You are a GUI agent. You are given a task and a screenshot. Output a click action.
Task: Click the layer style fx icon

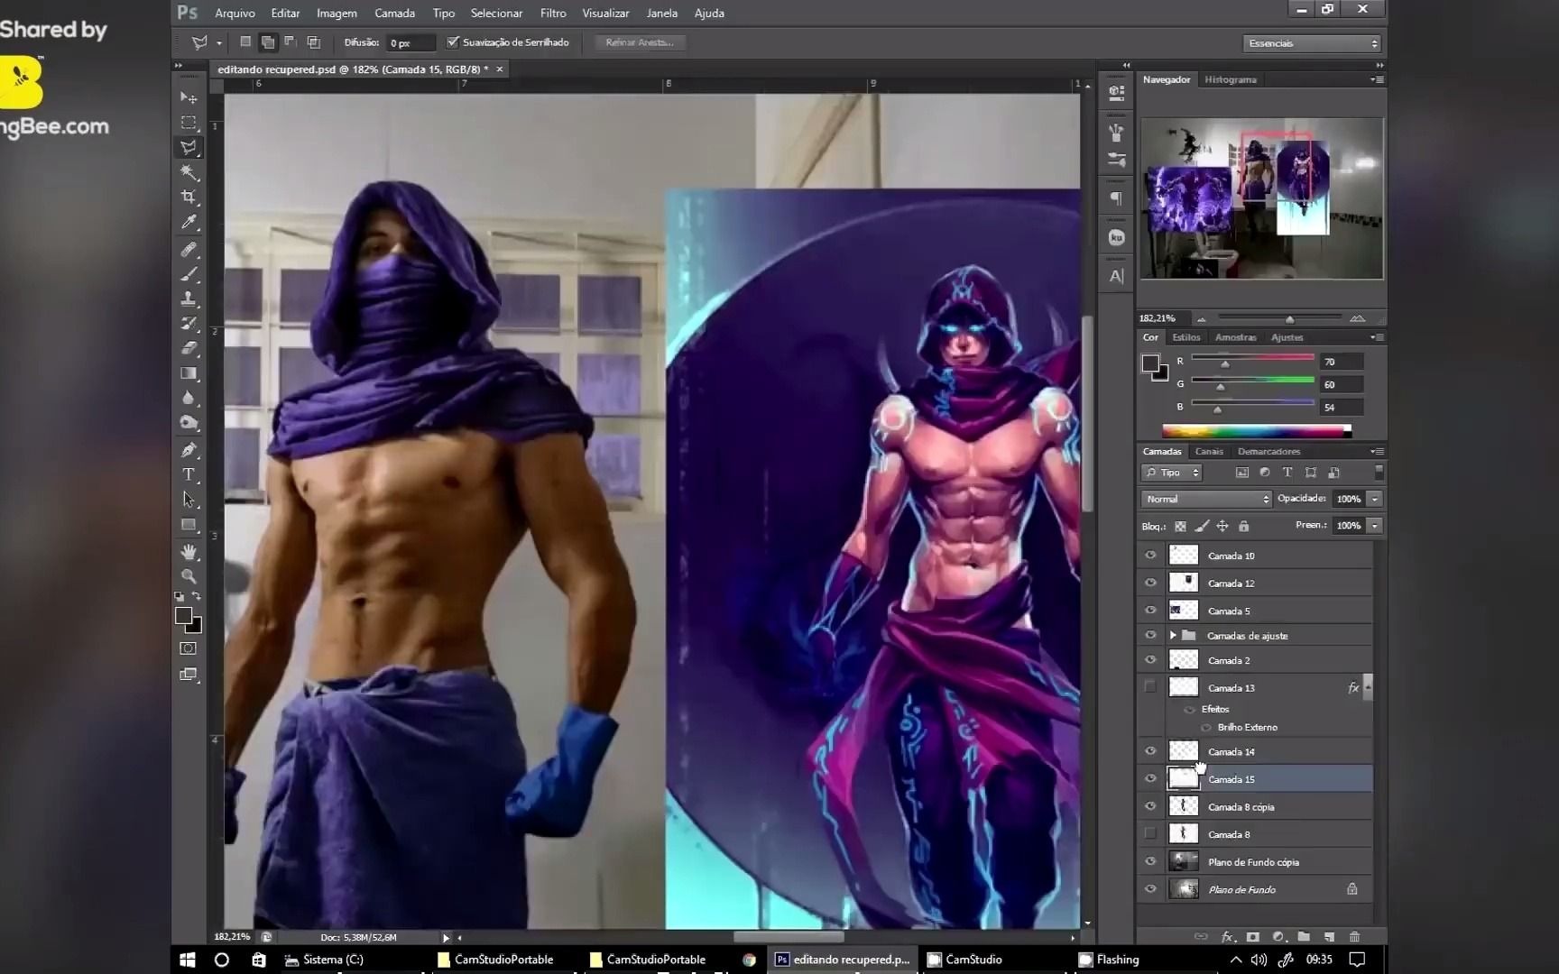(1226, 937)
